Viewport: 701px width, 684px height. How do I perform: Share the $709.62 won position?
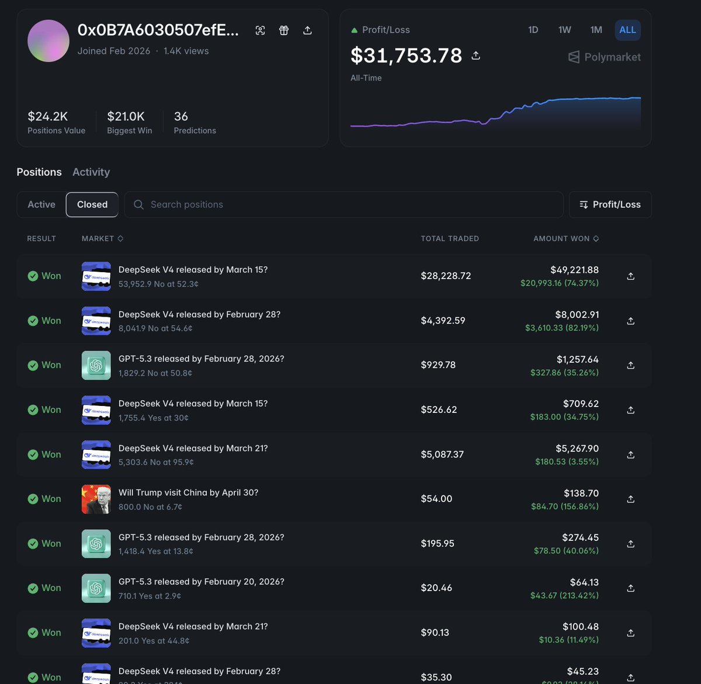click(x=631, y=410)
